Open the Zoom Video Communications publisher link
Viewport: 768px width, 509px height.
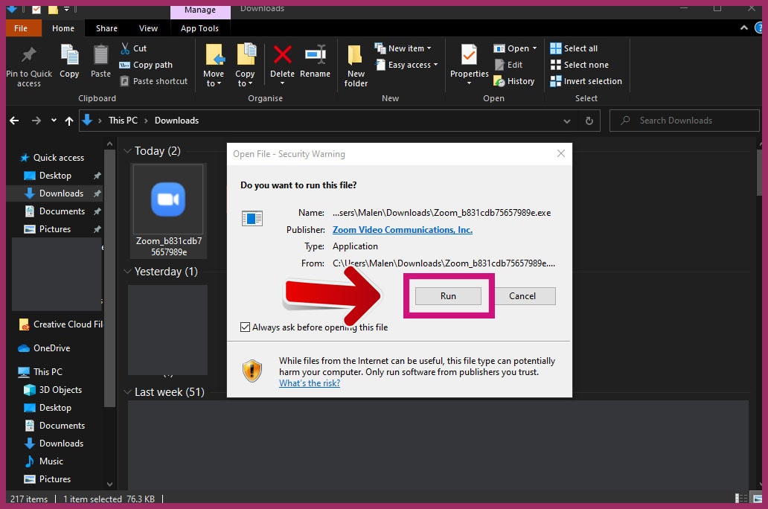(403, 230)
